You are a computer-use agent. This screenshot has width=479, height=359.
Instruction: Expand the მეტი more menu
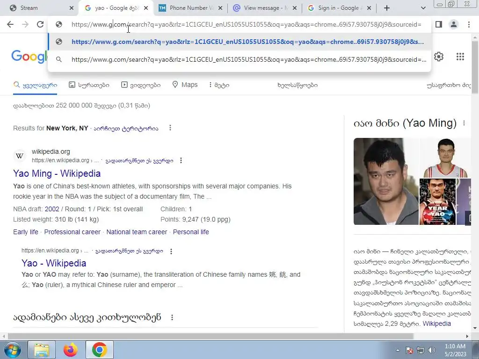(219, 85)
